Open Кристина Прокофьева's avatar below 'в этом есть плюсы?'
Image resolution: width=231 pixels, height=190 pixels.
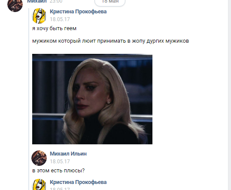pos(39,184)
